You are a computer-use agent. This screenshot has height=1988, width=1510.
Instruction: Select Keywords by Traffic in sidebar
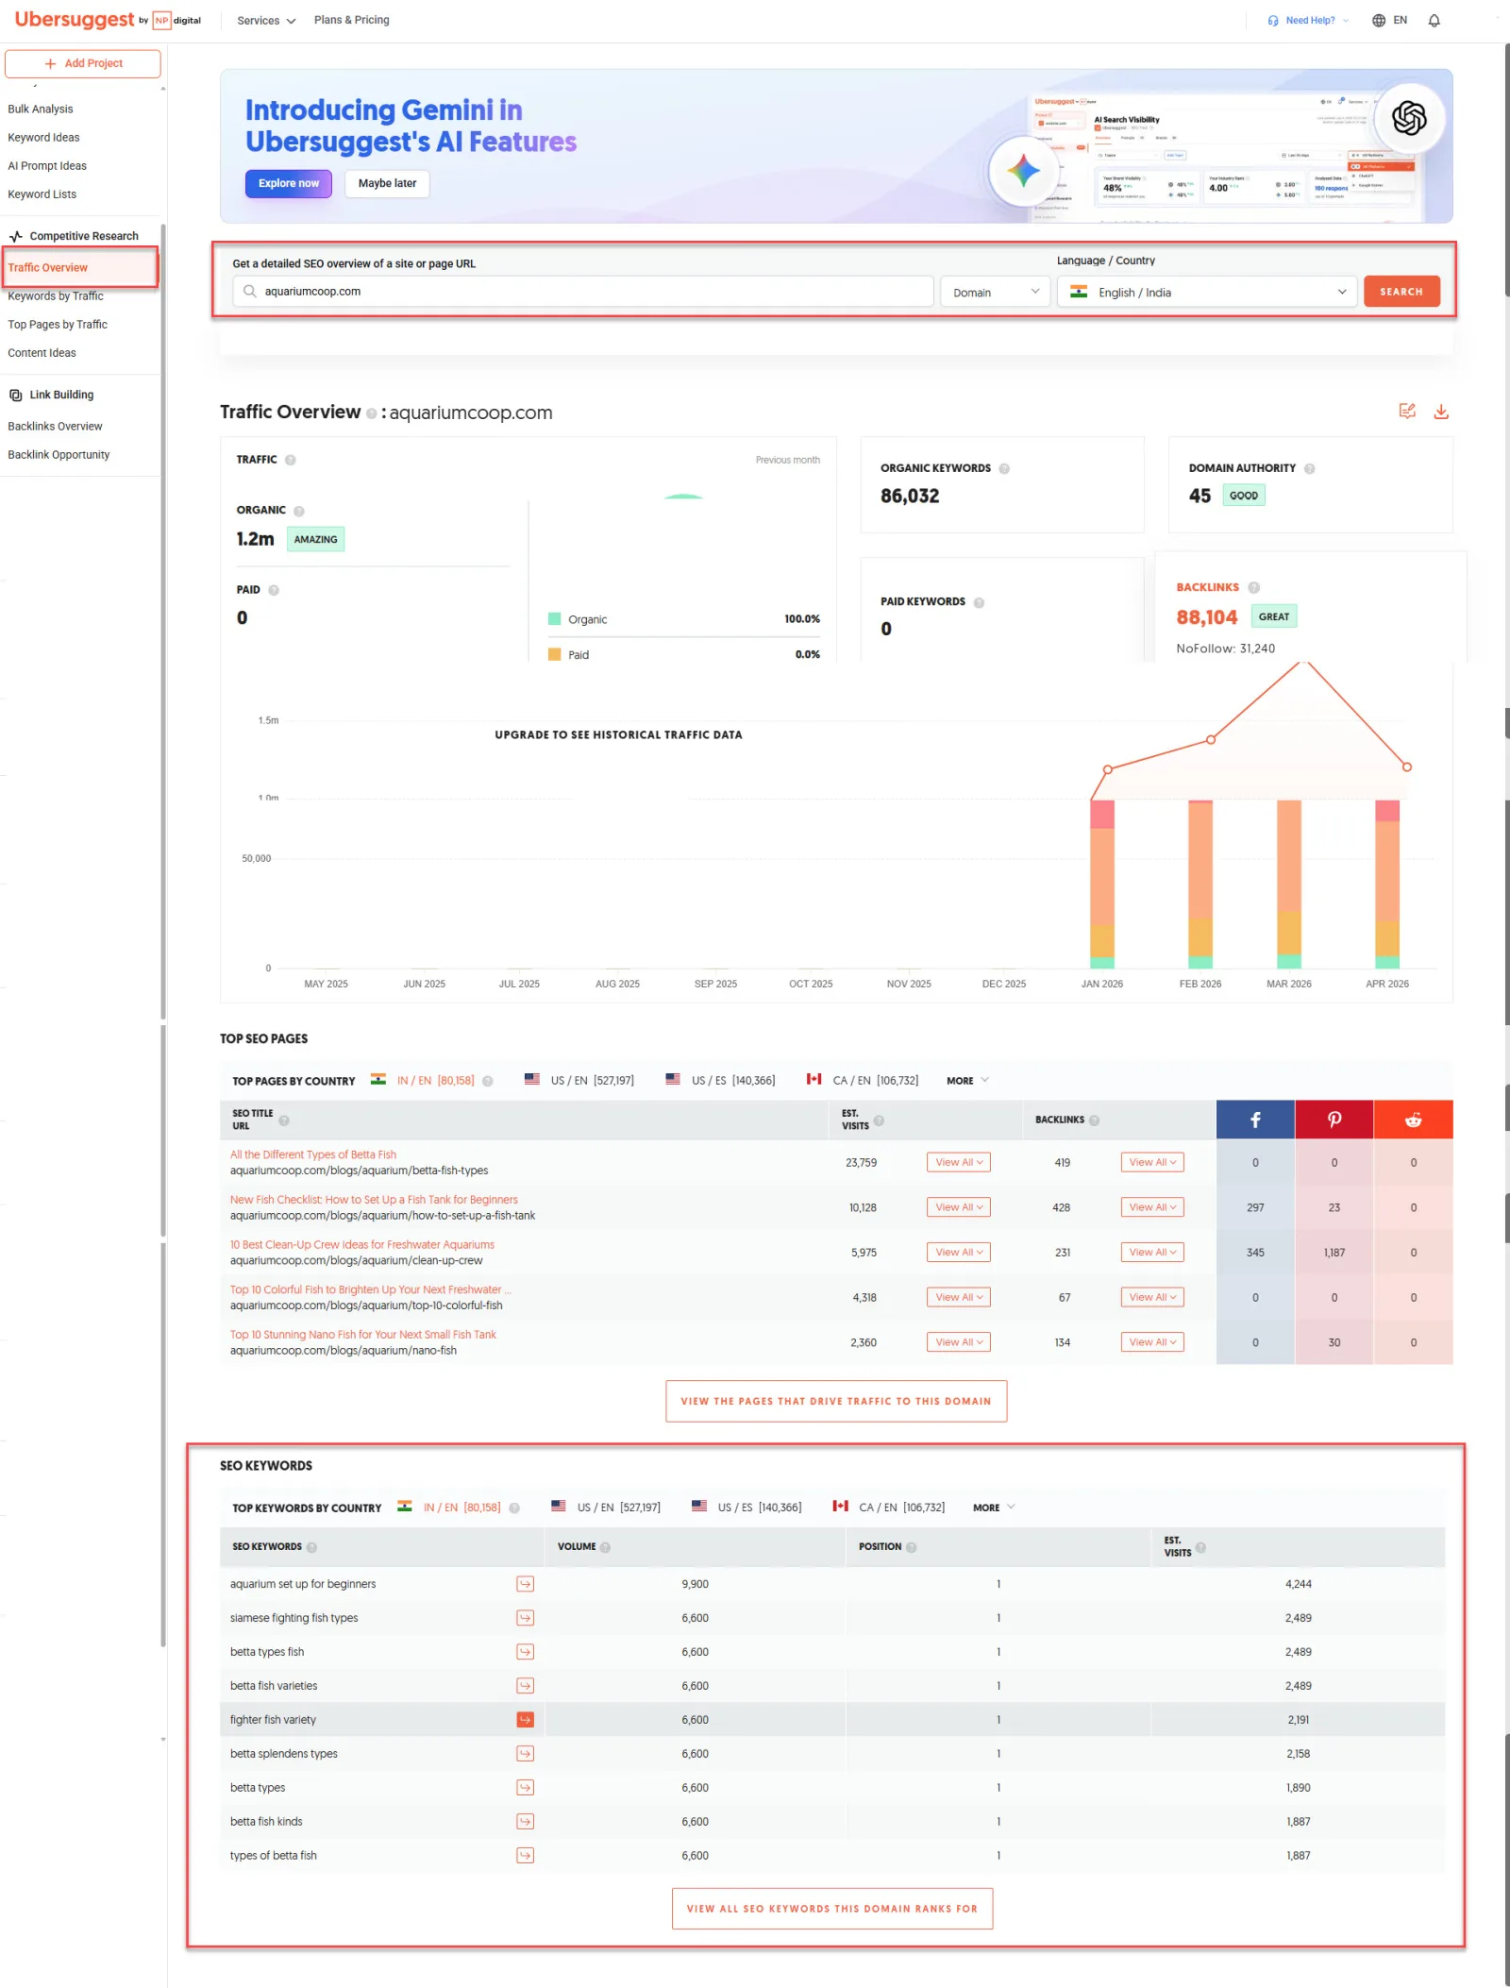pos(56,296)
